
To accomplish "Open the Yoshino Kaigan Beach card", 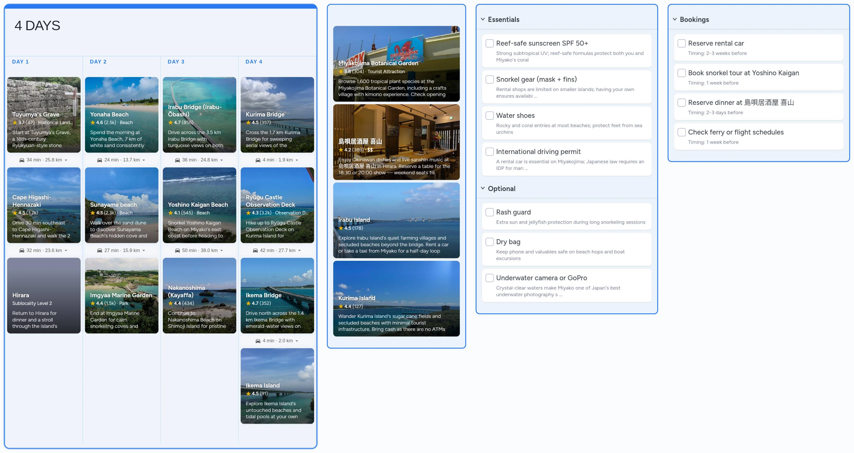I will coord(199,206).
